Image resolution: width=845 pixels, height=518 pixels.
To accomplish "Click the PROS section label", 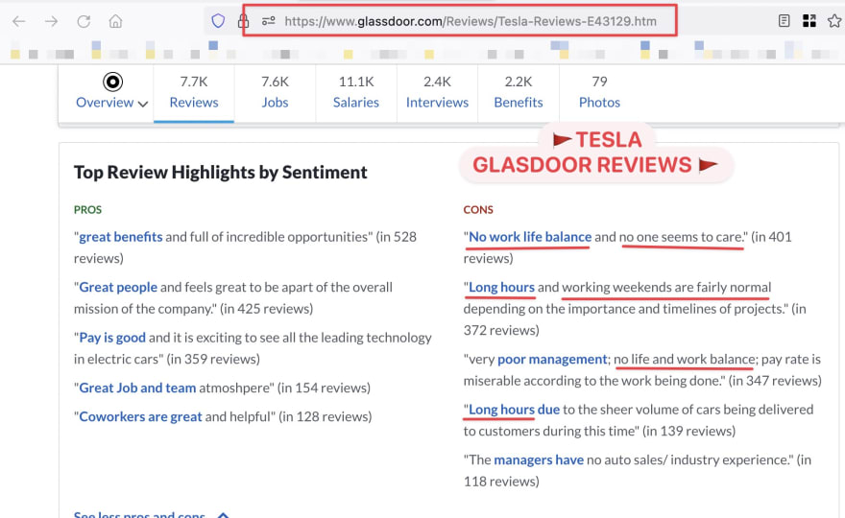I will pos(87,209).
